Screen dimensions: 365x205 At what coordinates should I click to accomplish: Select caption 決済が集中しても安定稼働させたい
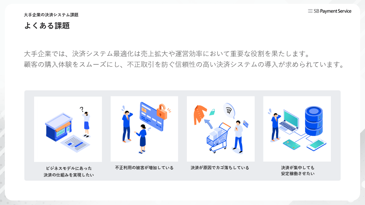[298, 171]
